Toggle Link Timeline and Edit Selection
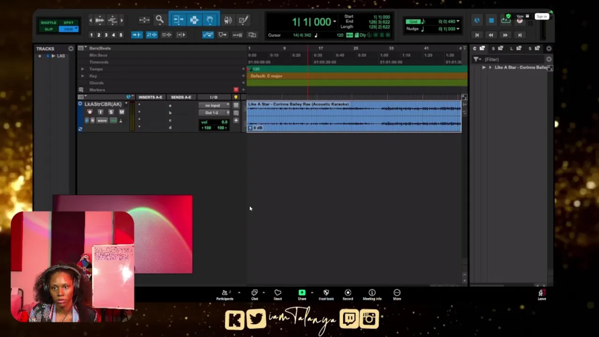Viewport: 599px width, 337px height. pos(152,35)
